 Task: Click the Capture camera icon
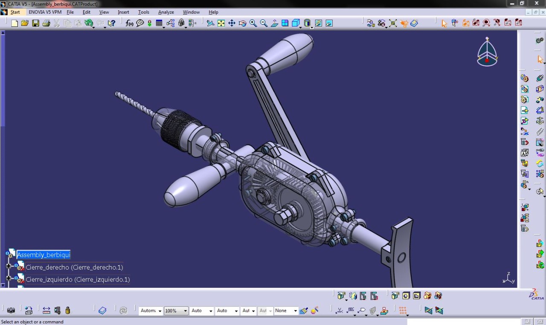click(11, 310)
